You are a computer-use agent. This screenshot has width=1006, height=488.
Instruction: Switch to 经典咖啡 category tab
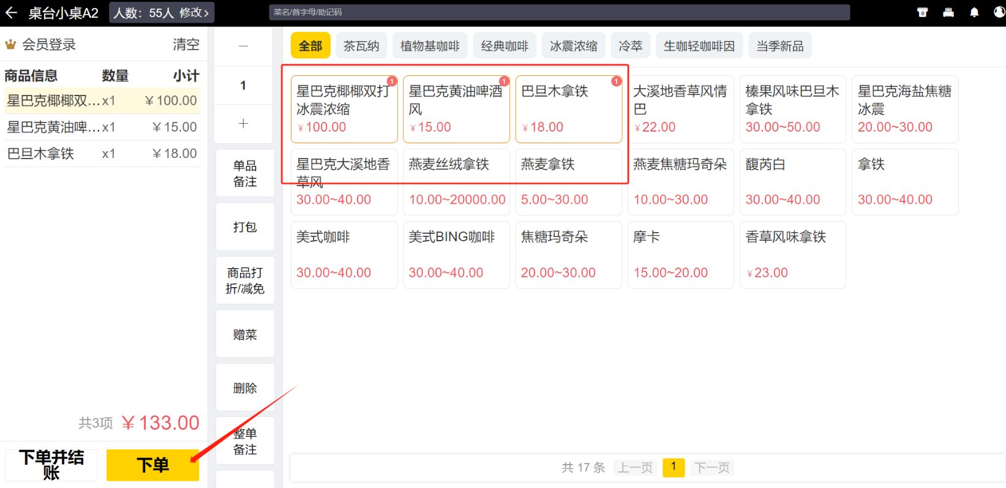[505, 46]
